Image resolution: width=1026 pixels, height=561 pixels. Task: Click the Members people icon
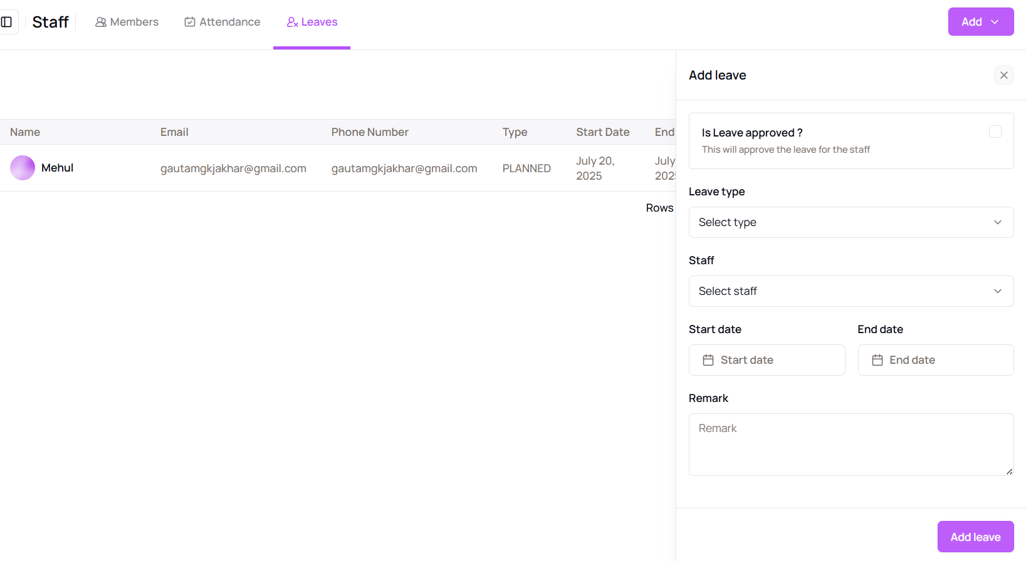(x=100, y=22)
